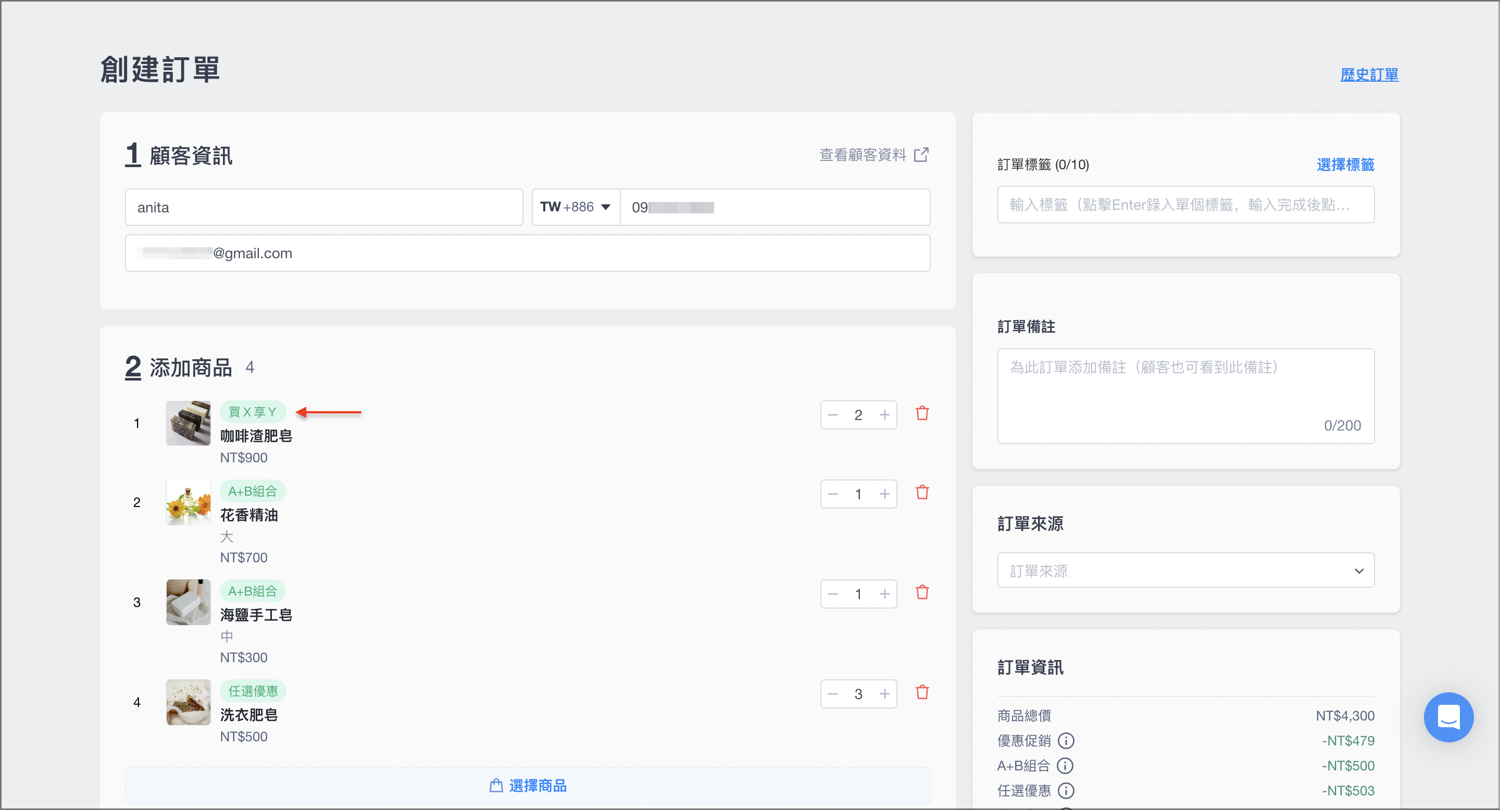Focus the gmail email field
The height and width of the screenshot is (810, 1500).
(528, 253)
